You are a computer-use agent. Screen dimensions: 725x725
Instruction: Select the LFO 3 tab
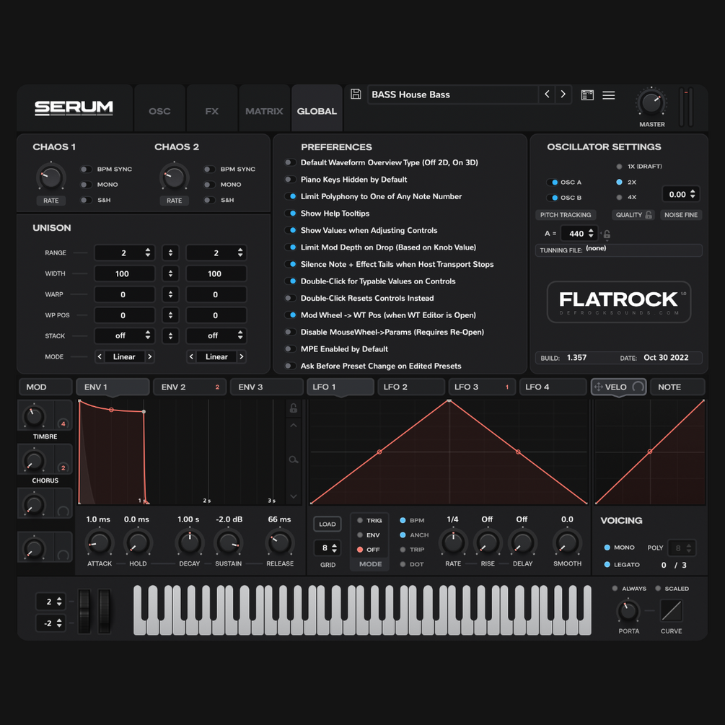pos(482,387)
